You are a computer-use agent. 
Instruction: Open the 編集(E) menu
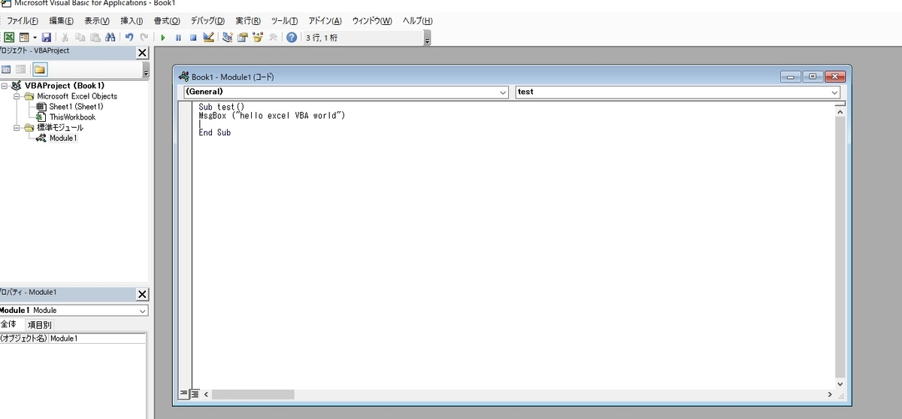pyautogui.click(x=61, y=21)
